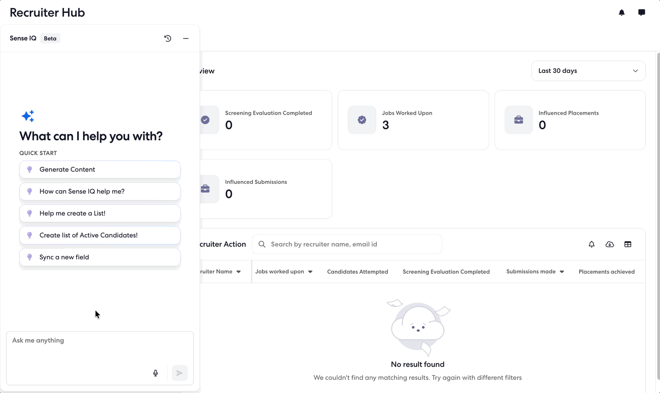Image resolution: width=660 pixels, height=393 pixels.
Task: Open the notifications bell in the header
Action: coord(622,13)
